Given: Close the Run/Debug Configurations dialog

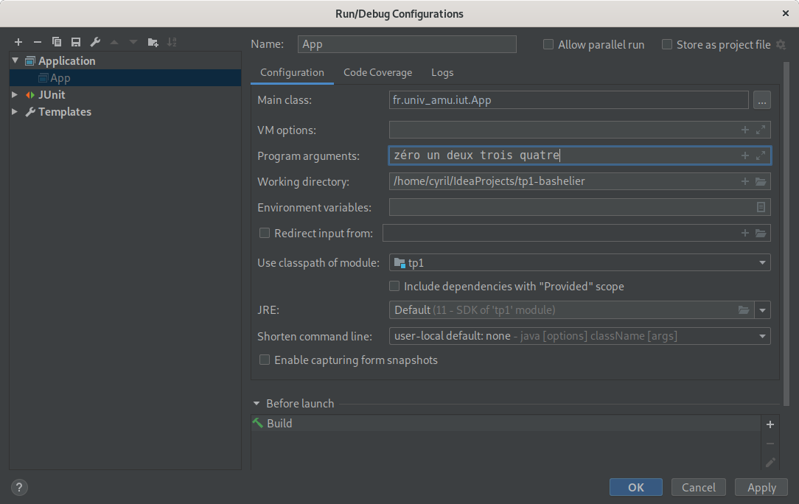Looking at the screenshot, I should coord(785,14).
